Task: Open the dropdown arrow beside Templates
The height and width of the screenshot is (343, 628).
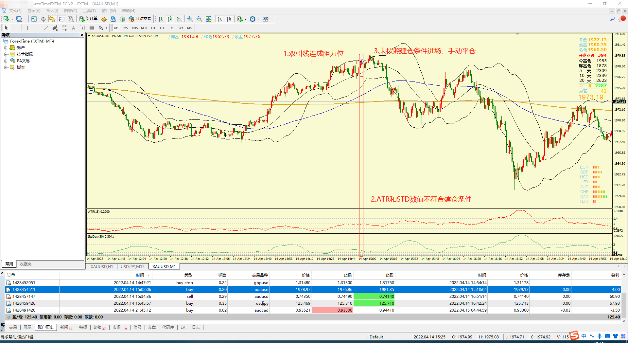Action: pos(271,19)
